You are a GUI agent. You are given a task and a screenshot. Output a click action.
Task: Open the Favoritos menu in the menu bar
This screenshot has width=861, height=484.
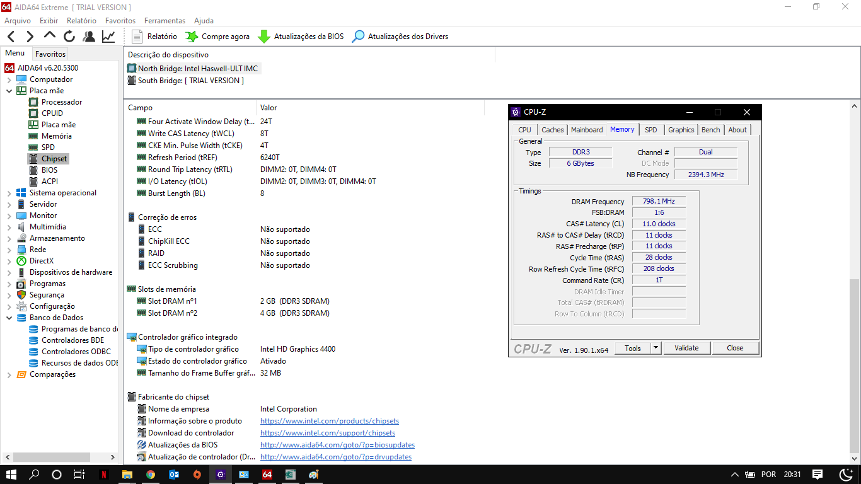click(120, 21)
